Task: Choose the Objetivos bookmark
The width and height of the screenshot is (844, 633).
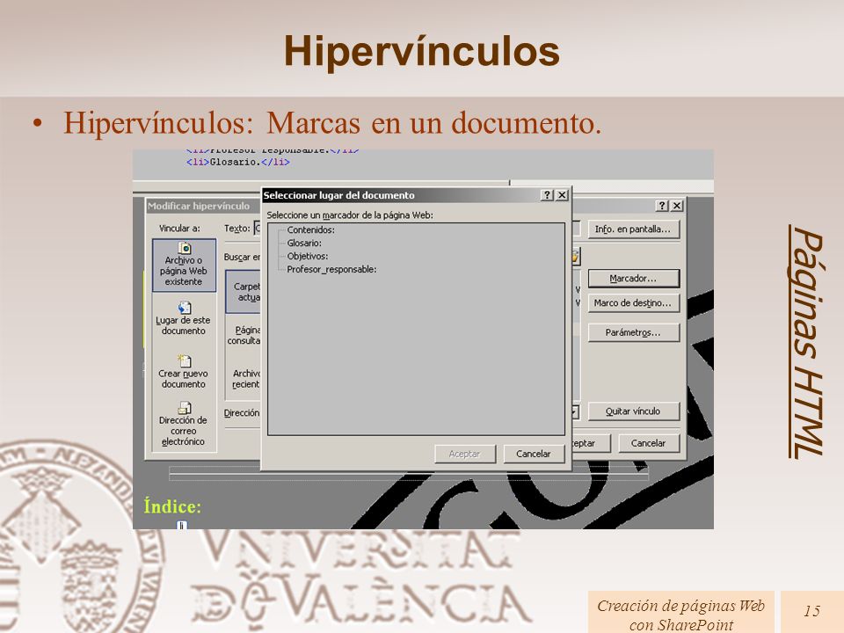Action: tap(308, 256)
